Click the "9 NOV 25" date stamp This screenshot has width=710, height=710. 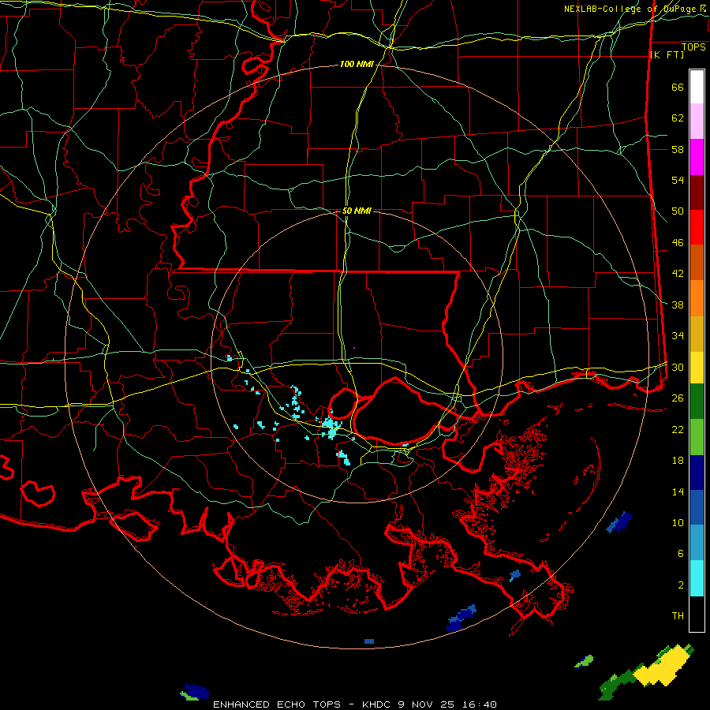tap(428, 704)
